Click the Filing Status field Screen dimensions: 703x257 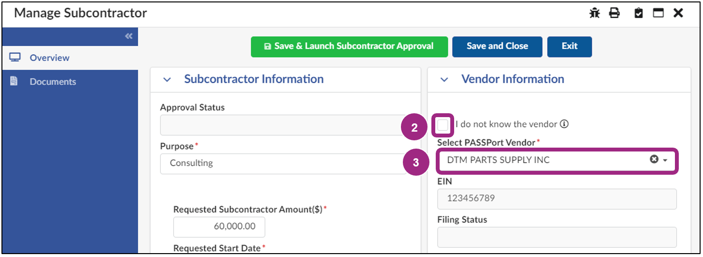click(x=557, y=237)
